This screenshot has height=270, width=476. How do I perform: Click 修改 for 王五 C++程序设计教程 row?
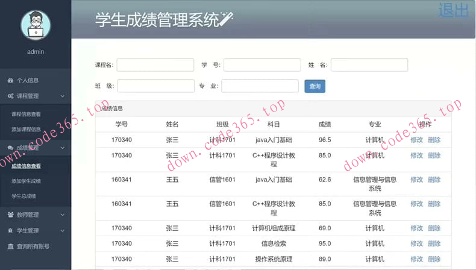pyautogui.click(x=416, y=204)
